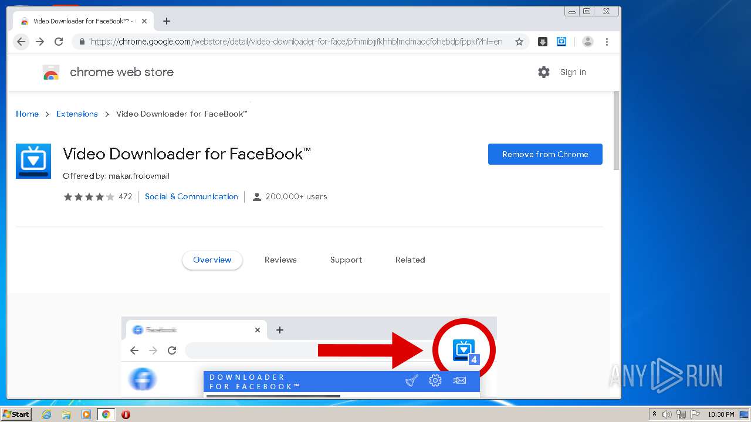Open the Chrome profile avatar
The image size is (751, 422).
point(588,42)
